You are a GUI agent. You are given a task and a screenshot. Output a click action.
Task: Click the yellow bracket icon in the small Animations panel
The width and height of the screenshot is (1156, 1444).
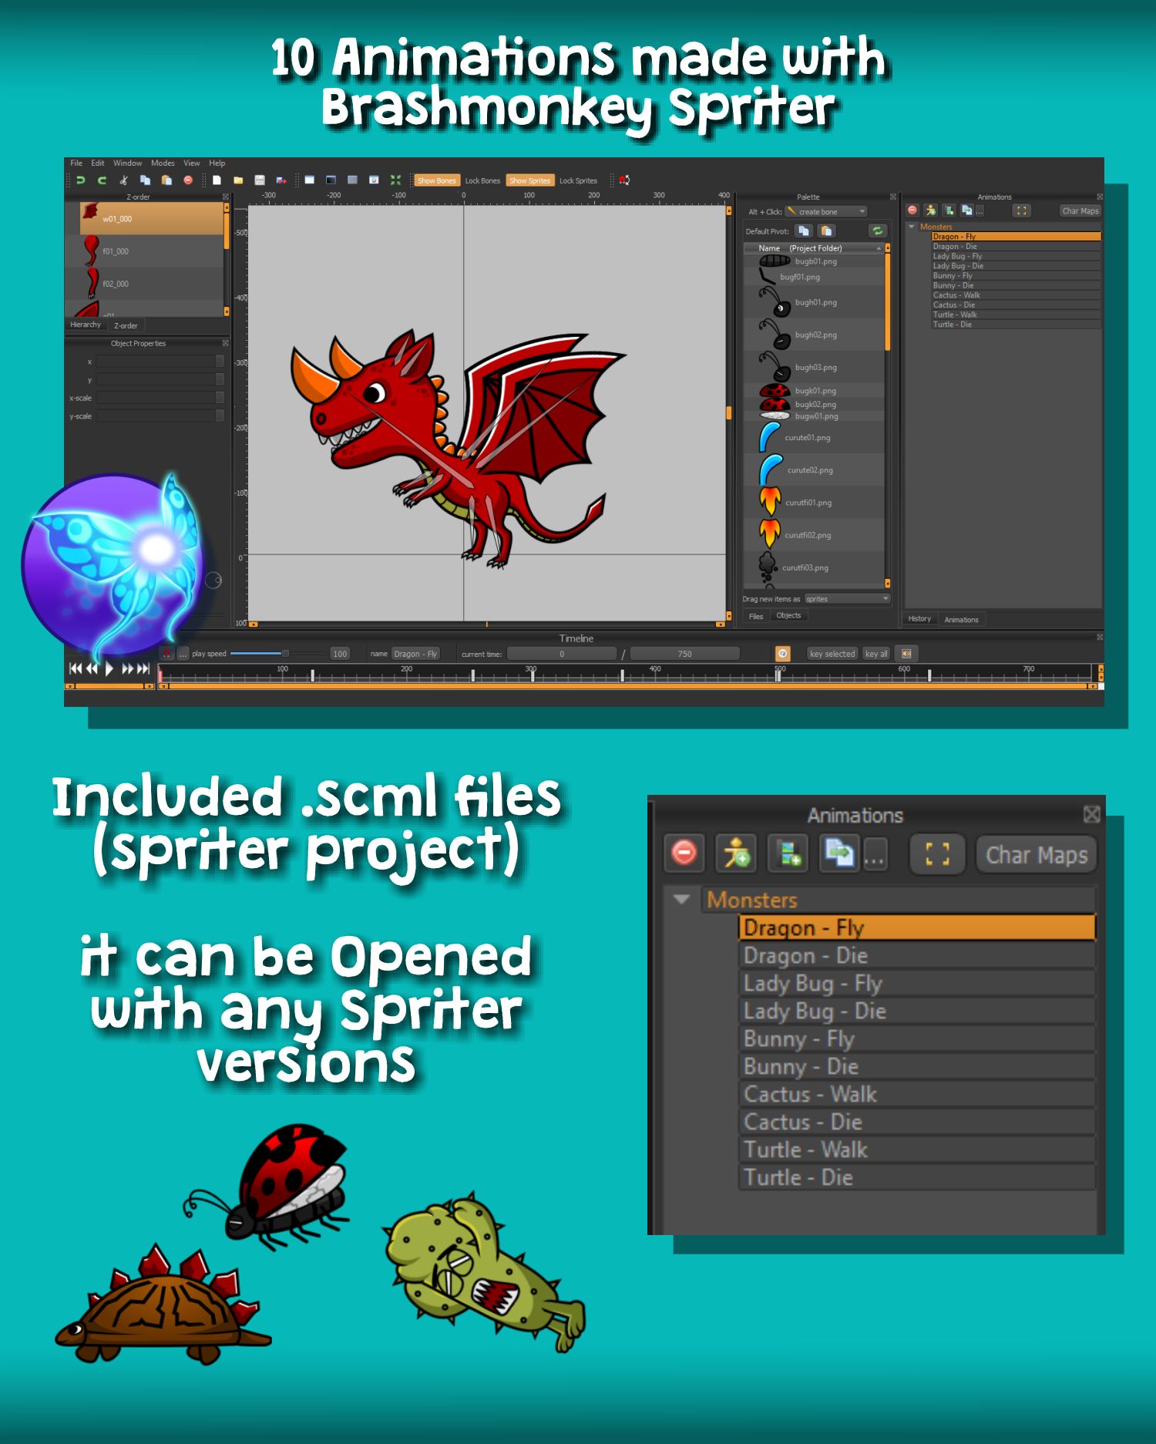pyautogui.click(x=1021, y=210)
